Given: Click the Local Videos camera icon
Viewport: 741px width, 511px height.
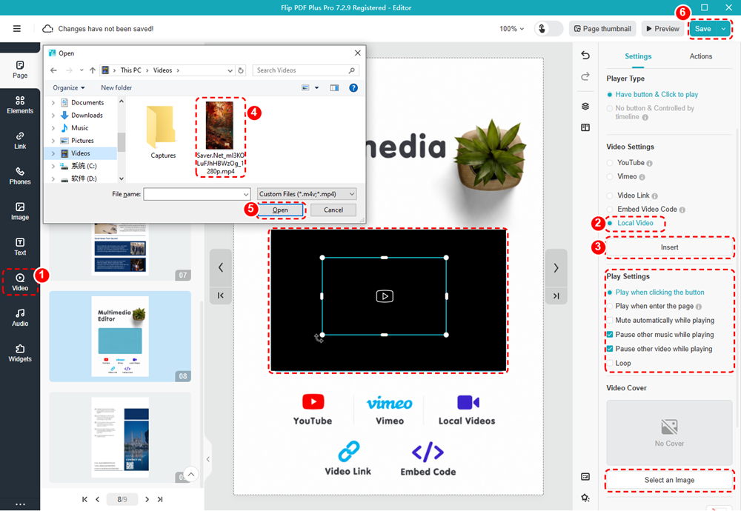Looking at the screenshot, I should [468, 402].
